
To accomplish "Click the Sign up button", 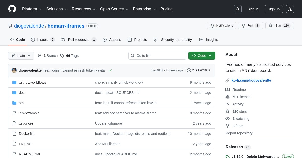I will [274, 9].
